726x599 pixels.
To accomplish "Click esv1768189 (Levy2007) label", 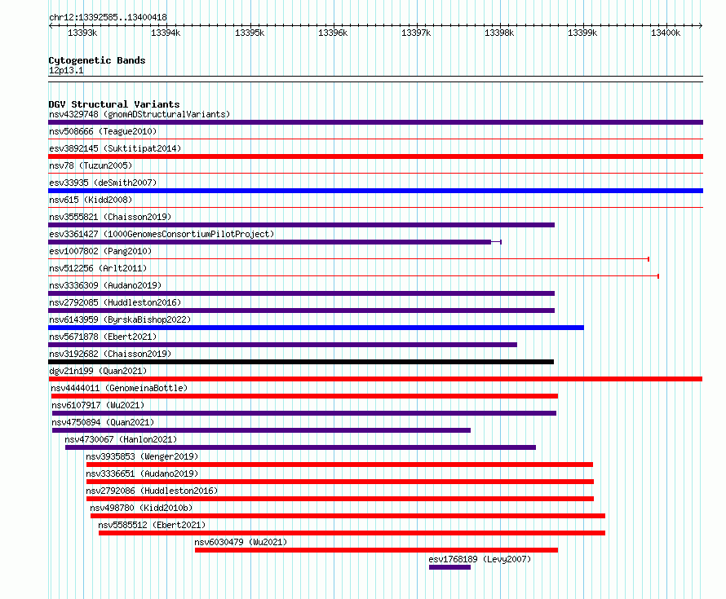I will (x=480, y=559).
